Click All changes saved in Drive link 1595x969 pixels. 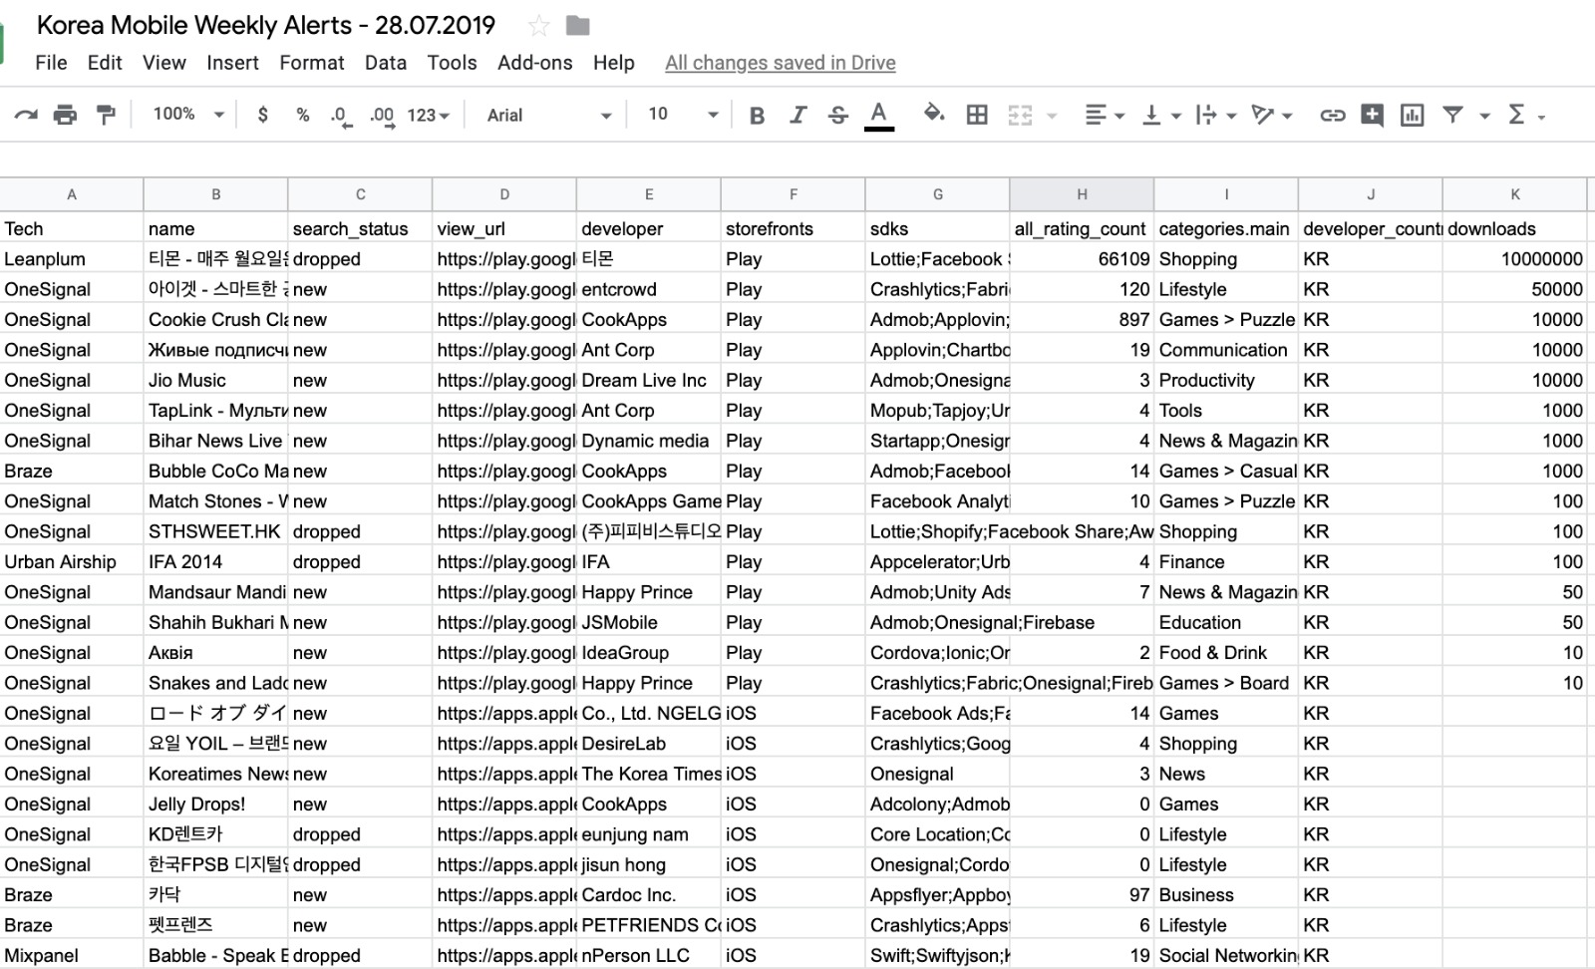click(780, 63)
